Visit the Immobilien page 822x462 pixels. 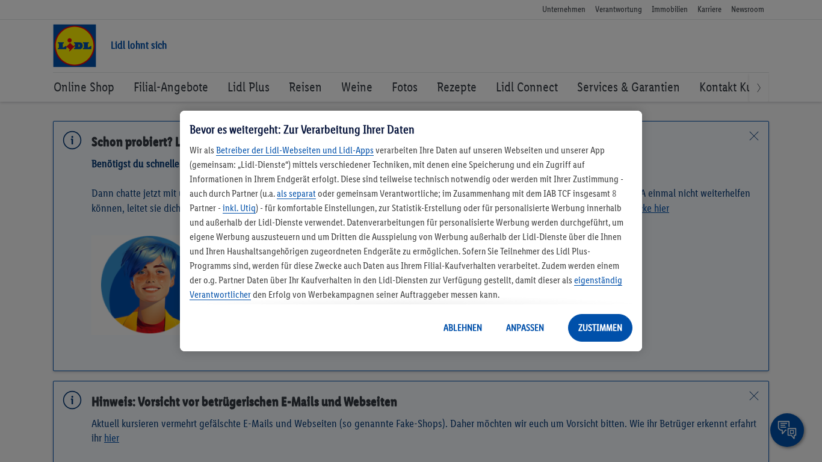coord(670,10)
